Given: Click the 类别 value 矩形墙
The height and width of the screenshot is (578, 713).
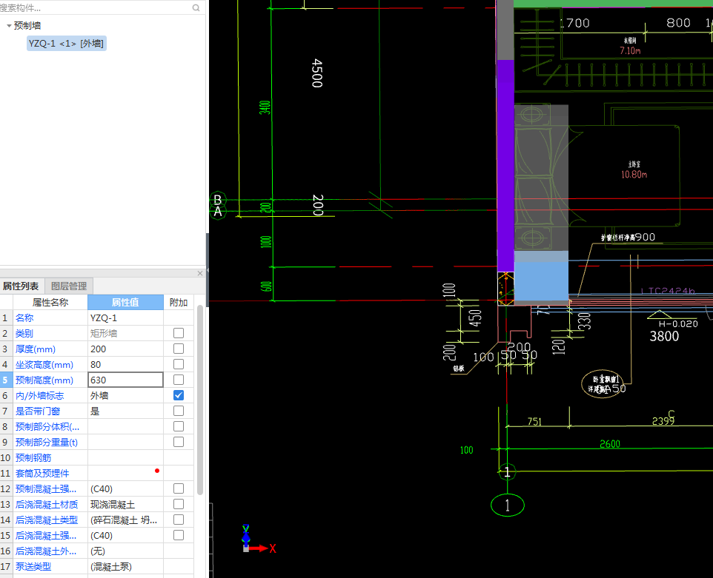Looking at the screenshot, I should coord(125,333).
